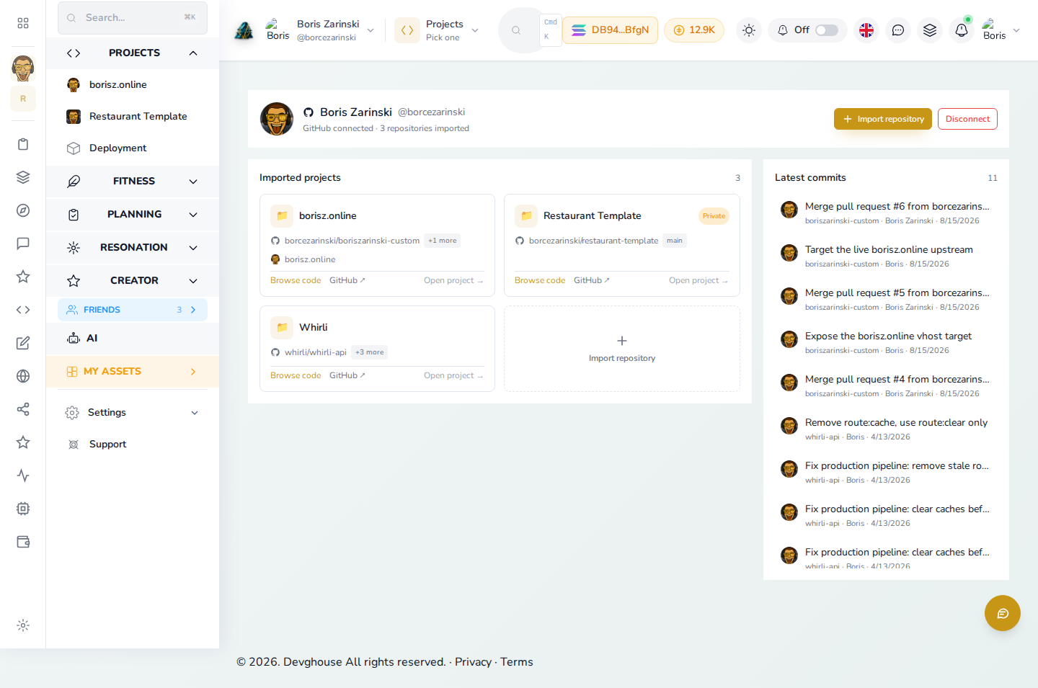Click the Terms footer link
Image resolution: width=1038 pixels, height=688 pixels.
click(x=517, y=662)
